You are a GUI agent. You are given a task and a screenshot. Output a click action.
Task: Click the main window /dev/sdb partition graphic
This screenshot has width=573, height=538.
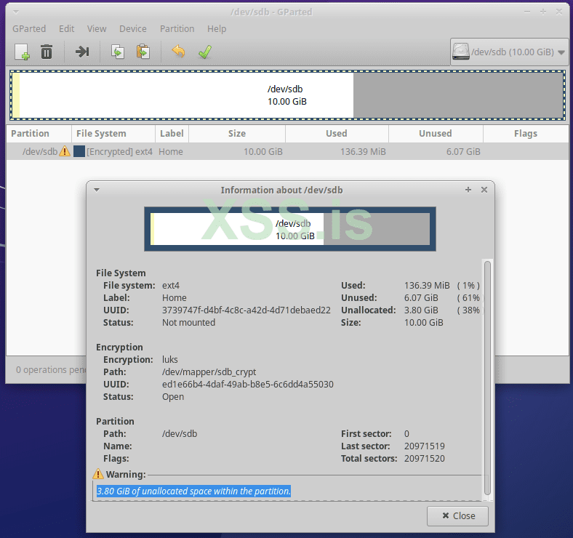288,95
